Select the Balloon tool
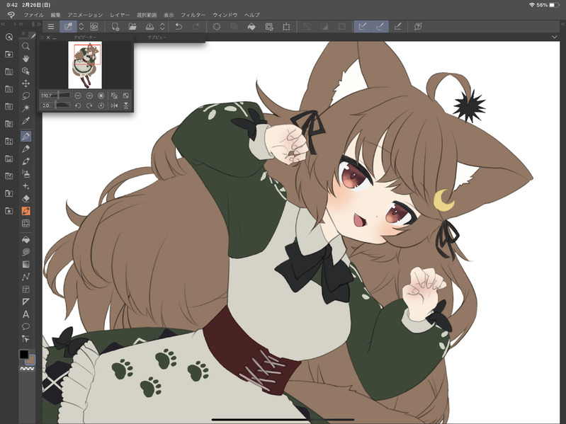The width and height of the screenshot is (566, 424). [26, 326]
